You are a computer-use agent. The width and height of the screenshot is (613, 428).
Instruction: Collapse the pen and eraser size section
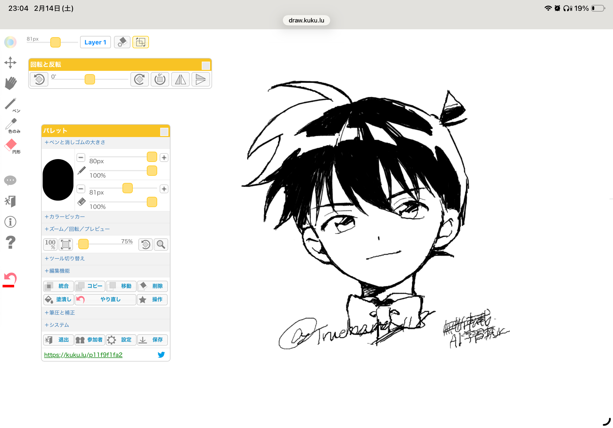point(75,142)
